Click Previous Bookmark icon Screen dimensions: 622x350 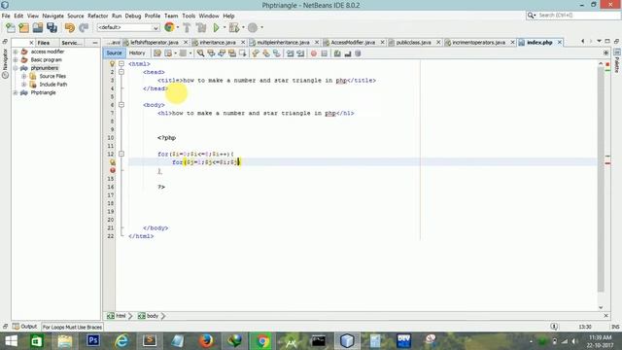pos(256,53)
